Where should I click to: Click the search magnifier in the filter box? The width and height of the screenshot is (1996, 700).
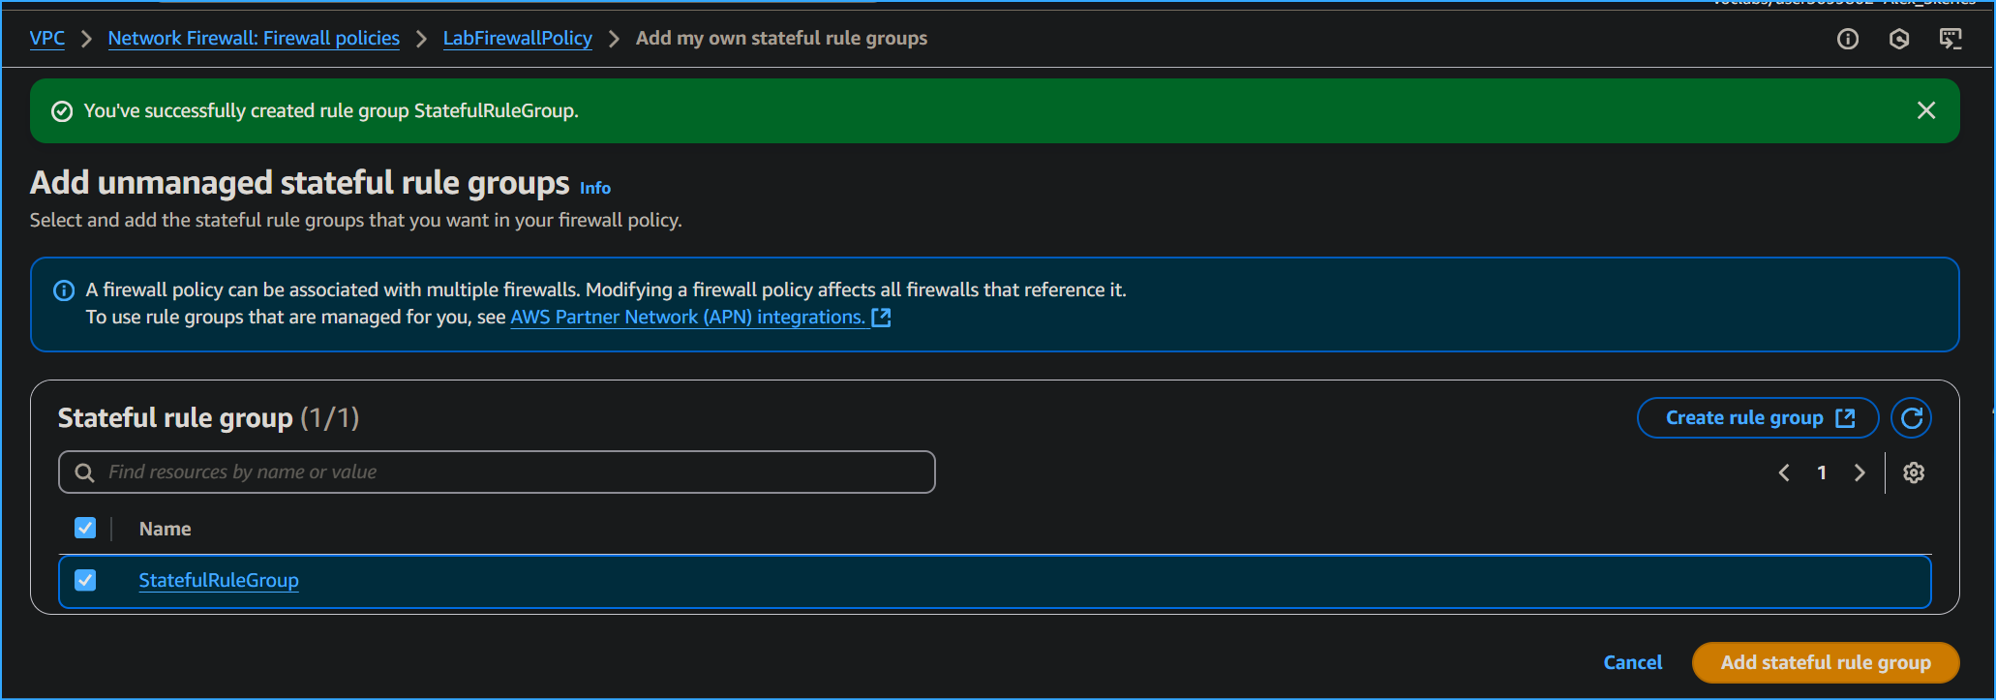[84, 472]
